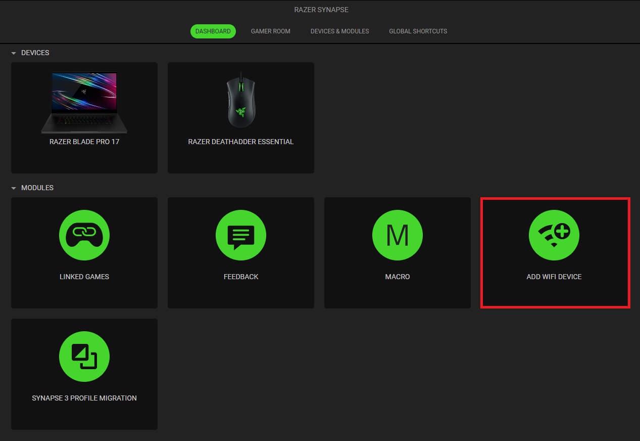
Task: Click the Feedback text label
Action: click(x=241, y=277)
